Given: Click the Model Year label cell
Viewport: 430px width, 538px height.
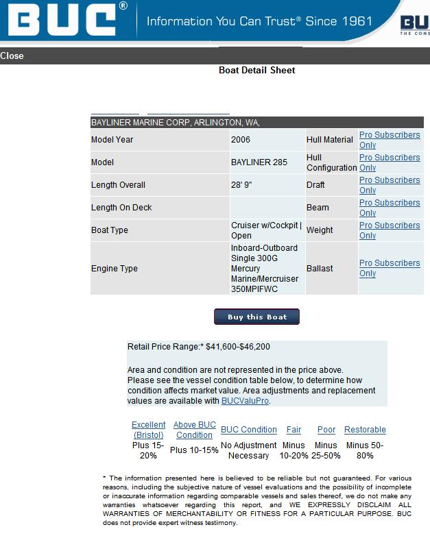Looking at the screenshot, I should click(x=160, y=140).
